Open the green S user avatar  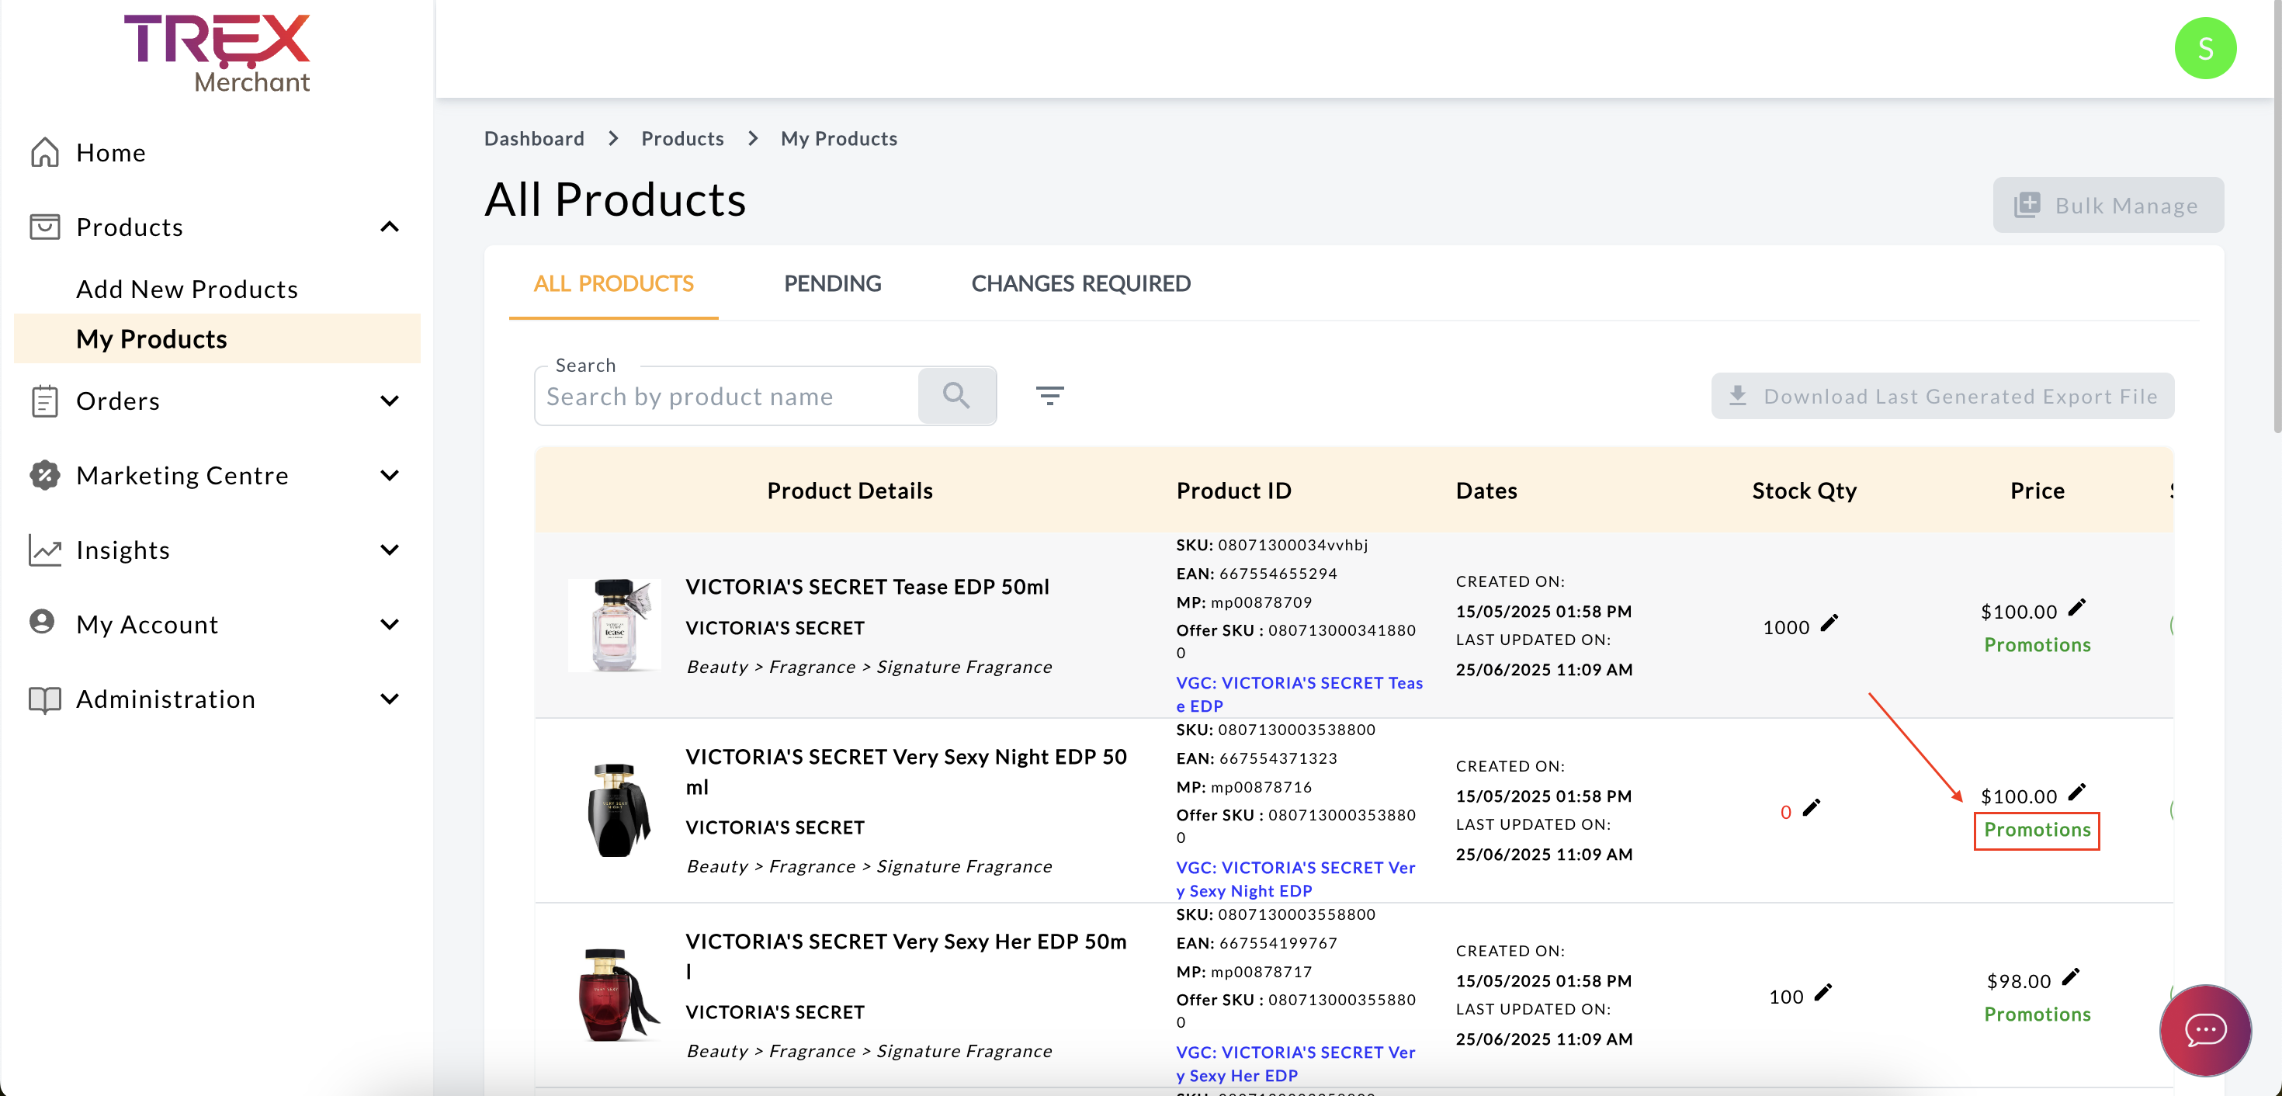(2205, 48)
